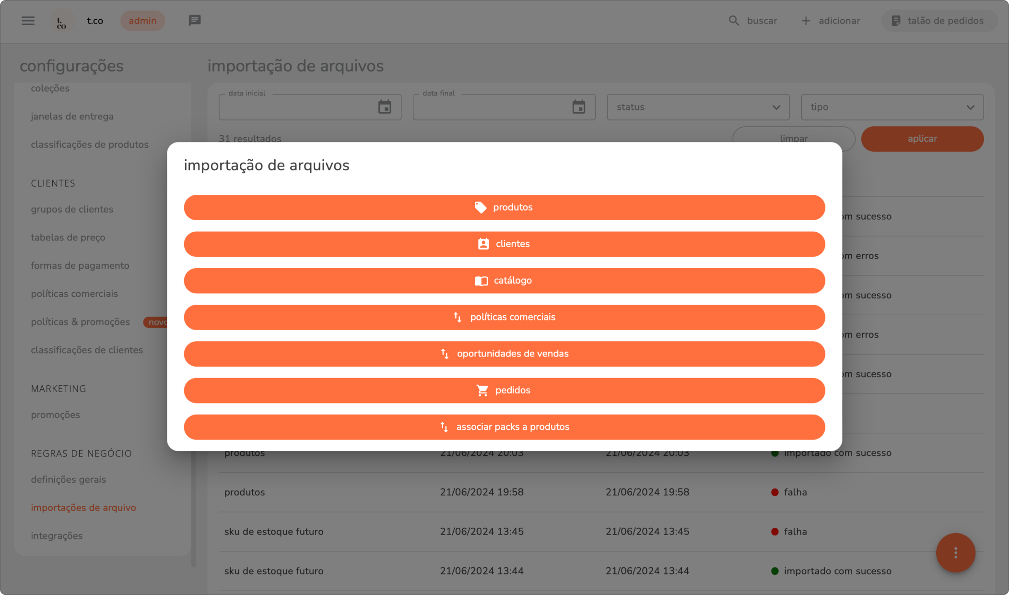Screen dimensions: 1009x595
Task: Expand the tipo dropdown
Action: click(892, 107)
